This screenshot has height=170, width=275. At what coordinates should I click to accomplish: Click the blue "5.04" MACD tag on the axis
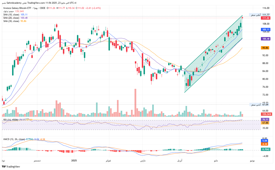point(265,141)
